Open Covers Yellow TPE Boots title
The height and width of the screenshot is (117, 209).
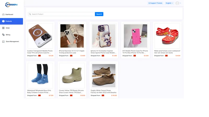(71, 92)
